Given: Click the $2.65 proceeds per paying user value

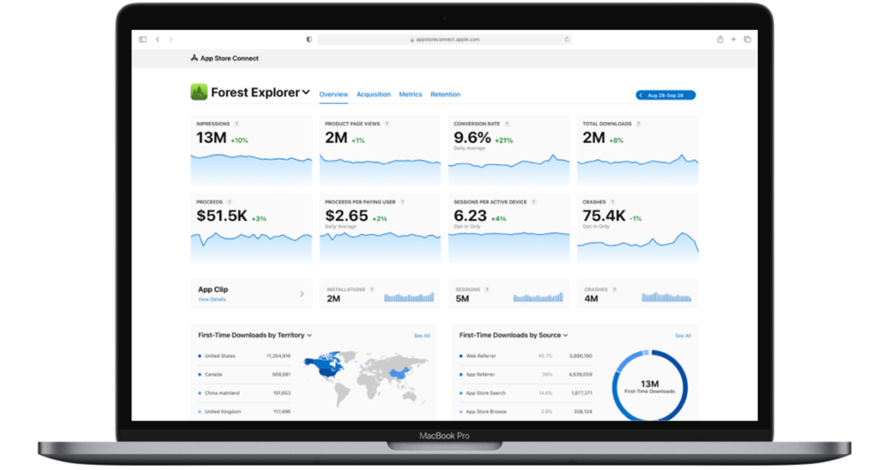Looking at the screenshot, I should [346, 216].
